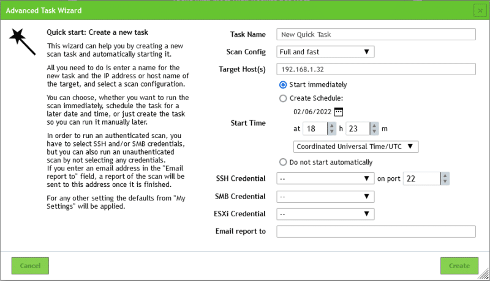Screen dimensions: 490x281
Task: Open the calendar date picker icon
Action: tap(339, 112)
